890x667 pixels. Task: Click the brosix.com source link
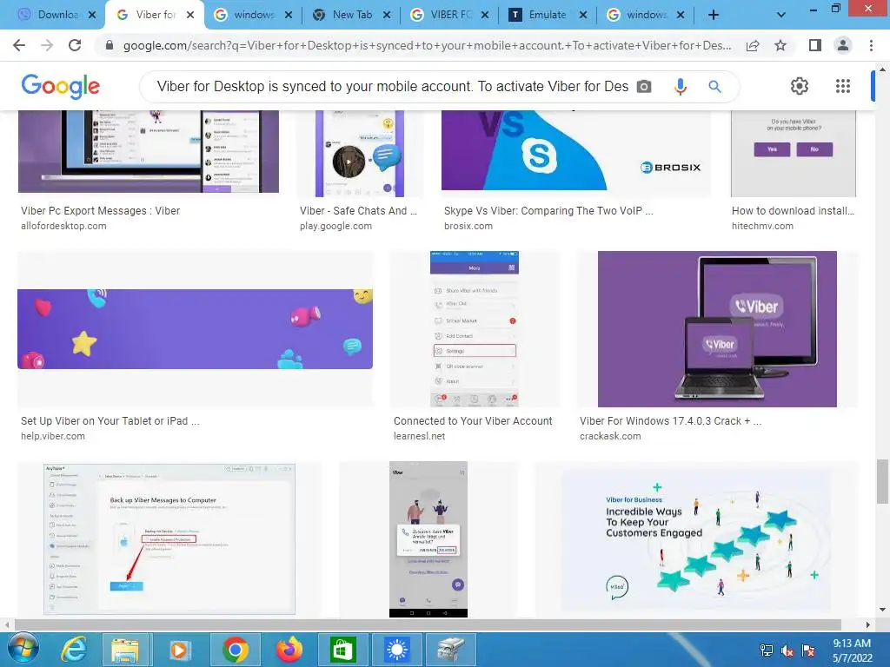pos(468,226)
